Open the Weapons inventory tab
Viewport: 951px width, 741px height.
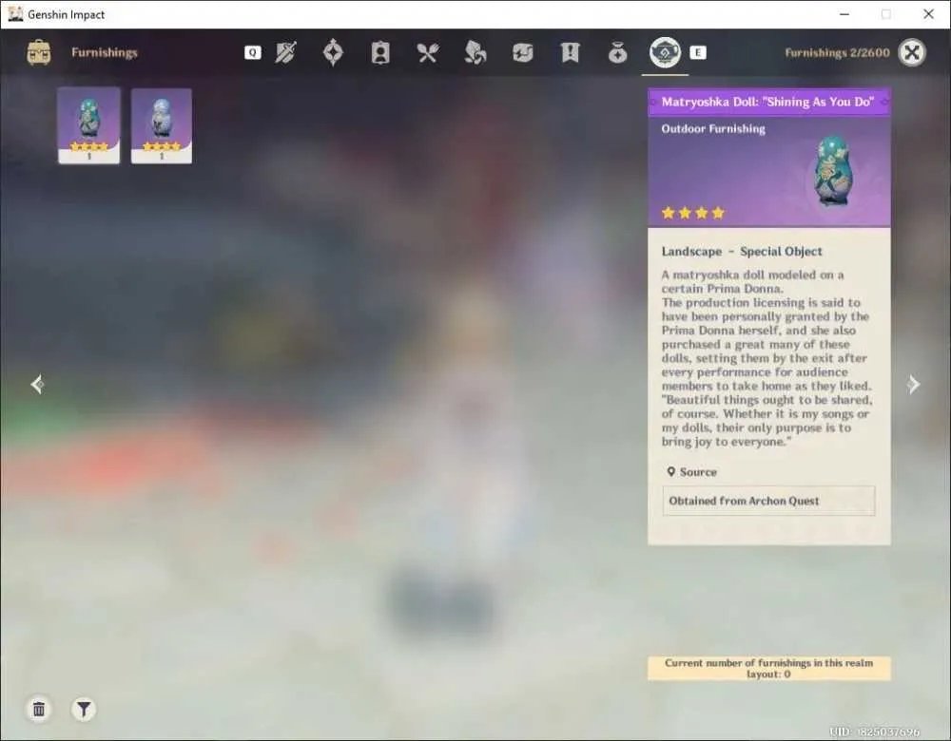pos(285,52)
